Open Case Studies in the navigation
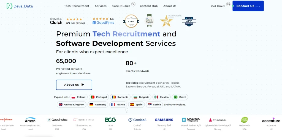Screen dimensions: 282x137 pos(121,6)
